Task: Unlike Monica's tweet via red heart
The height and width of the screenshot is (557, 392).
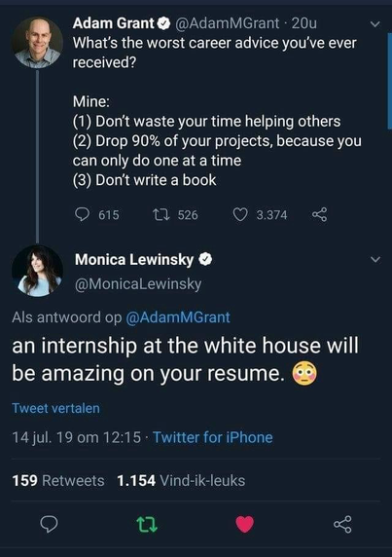Action: (x=245, y=524)
